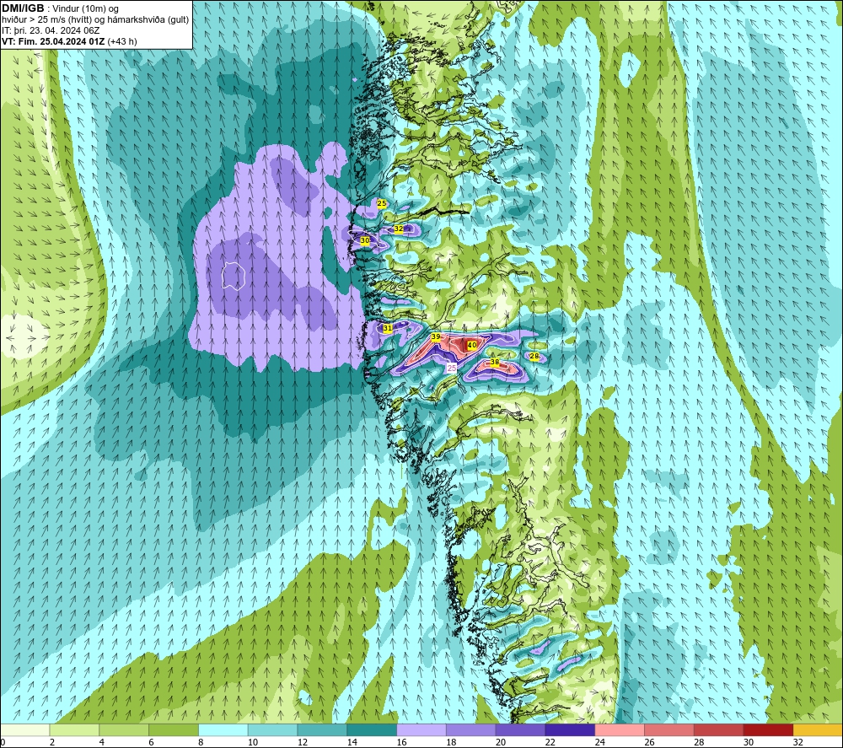Click the orange legend swatch above 32 m/s
Screen dimensions: 843x748
[818, 729]
